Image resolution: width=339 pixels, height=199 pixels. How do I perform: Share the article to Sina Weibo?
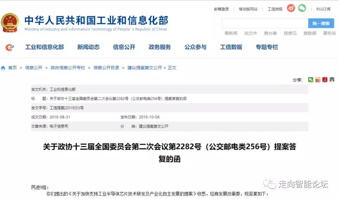pos(318,80)
